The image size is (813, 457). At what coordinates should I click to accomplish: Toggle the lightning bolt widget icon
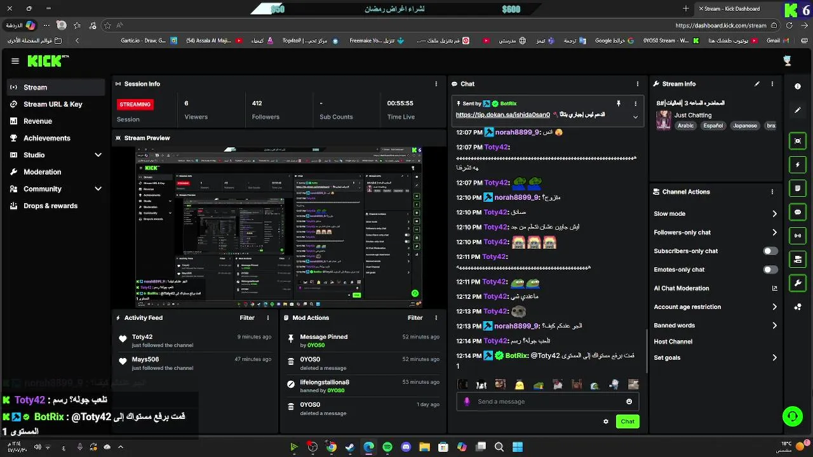click(798, 165)
